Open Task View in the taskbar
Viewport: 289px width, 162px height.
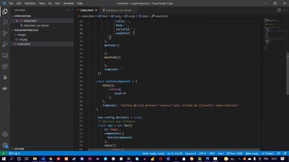tap(27, 159)
